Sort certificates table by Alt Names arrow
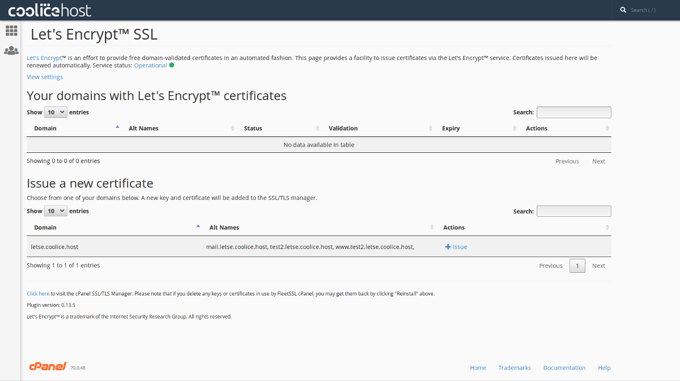This screenshot has width=680, height=381. tap(233, 129)
